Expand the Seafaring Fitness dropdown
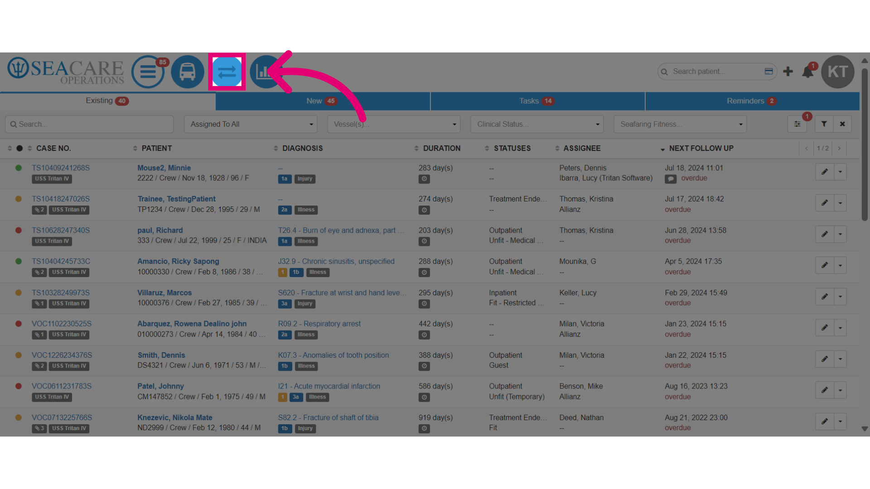The image size is (870, 489). (680, 124)
